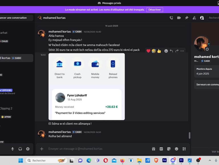Viewport: 219px width, 165px height.
Task: Forward the message arrow icon
Action: (x=177, y=51)
